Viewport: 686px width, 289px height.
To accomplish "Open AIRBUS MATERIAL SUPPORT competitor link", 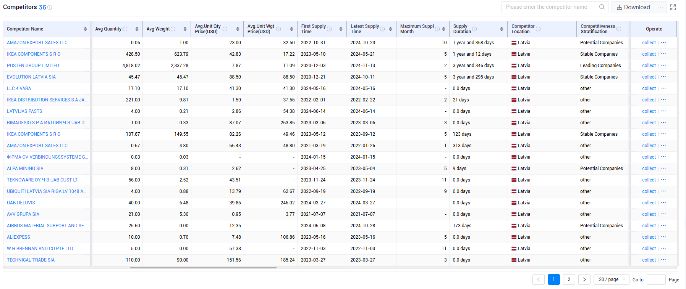I will click(x=47, y=226).
